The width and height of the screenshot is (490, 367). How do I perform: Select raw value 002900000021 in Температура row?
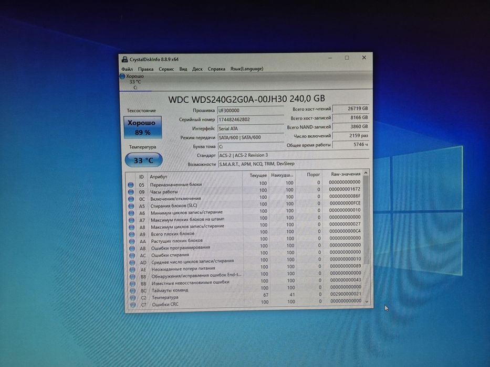point(346,294)
